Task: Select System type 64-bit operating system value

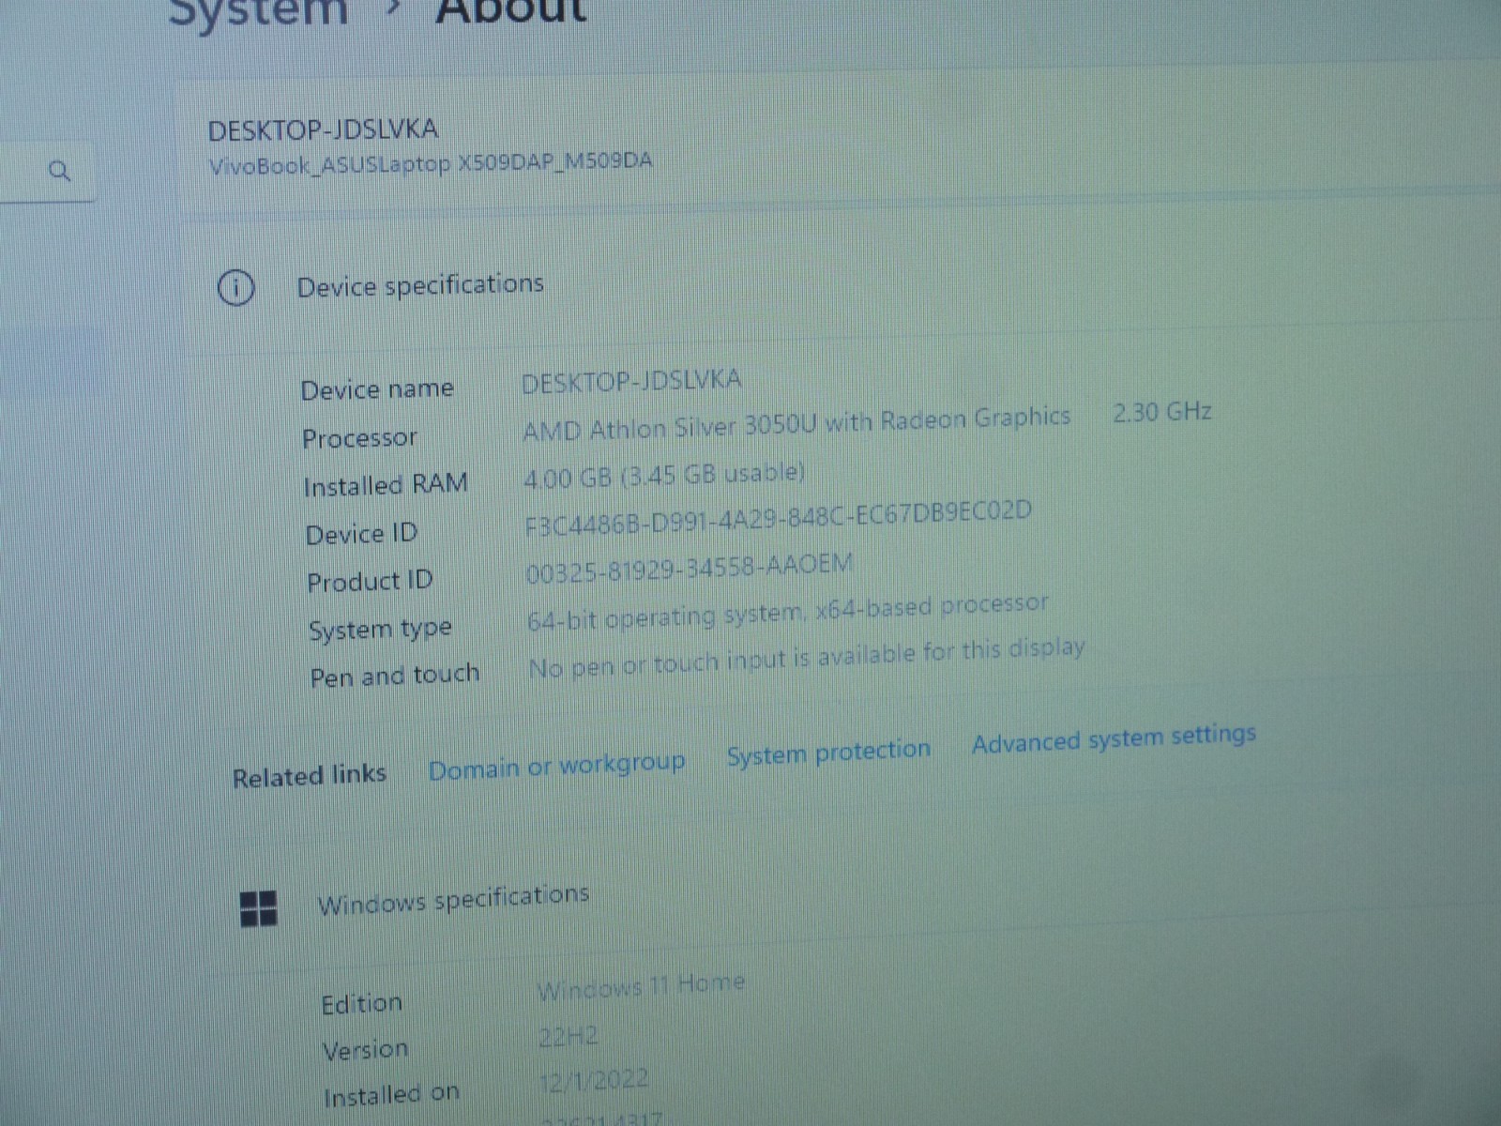Action: coord(787,611)
